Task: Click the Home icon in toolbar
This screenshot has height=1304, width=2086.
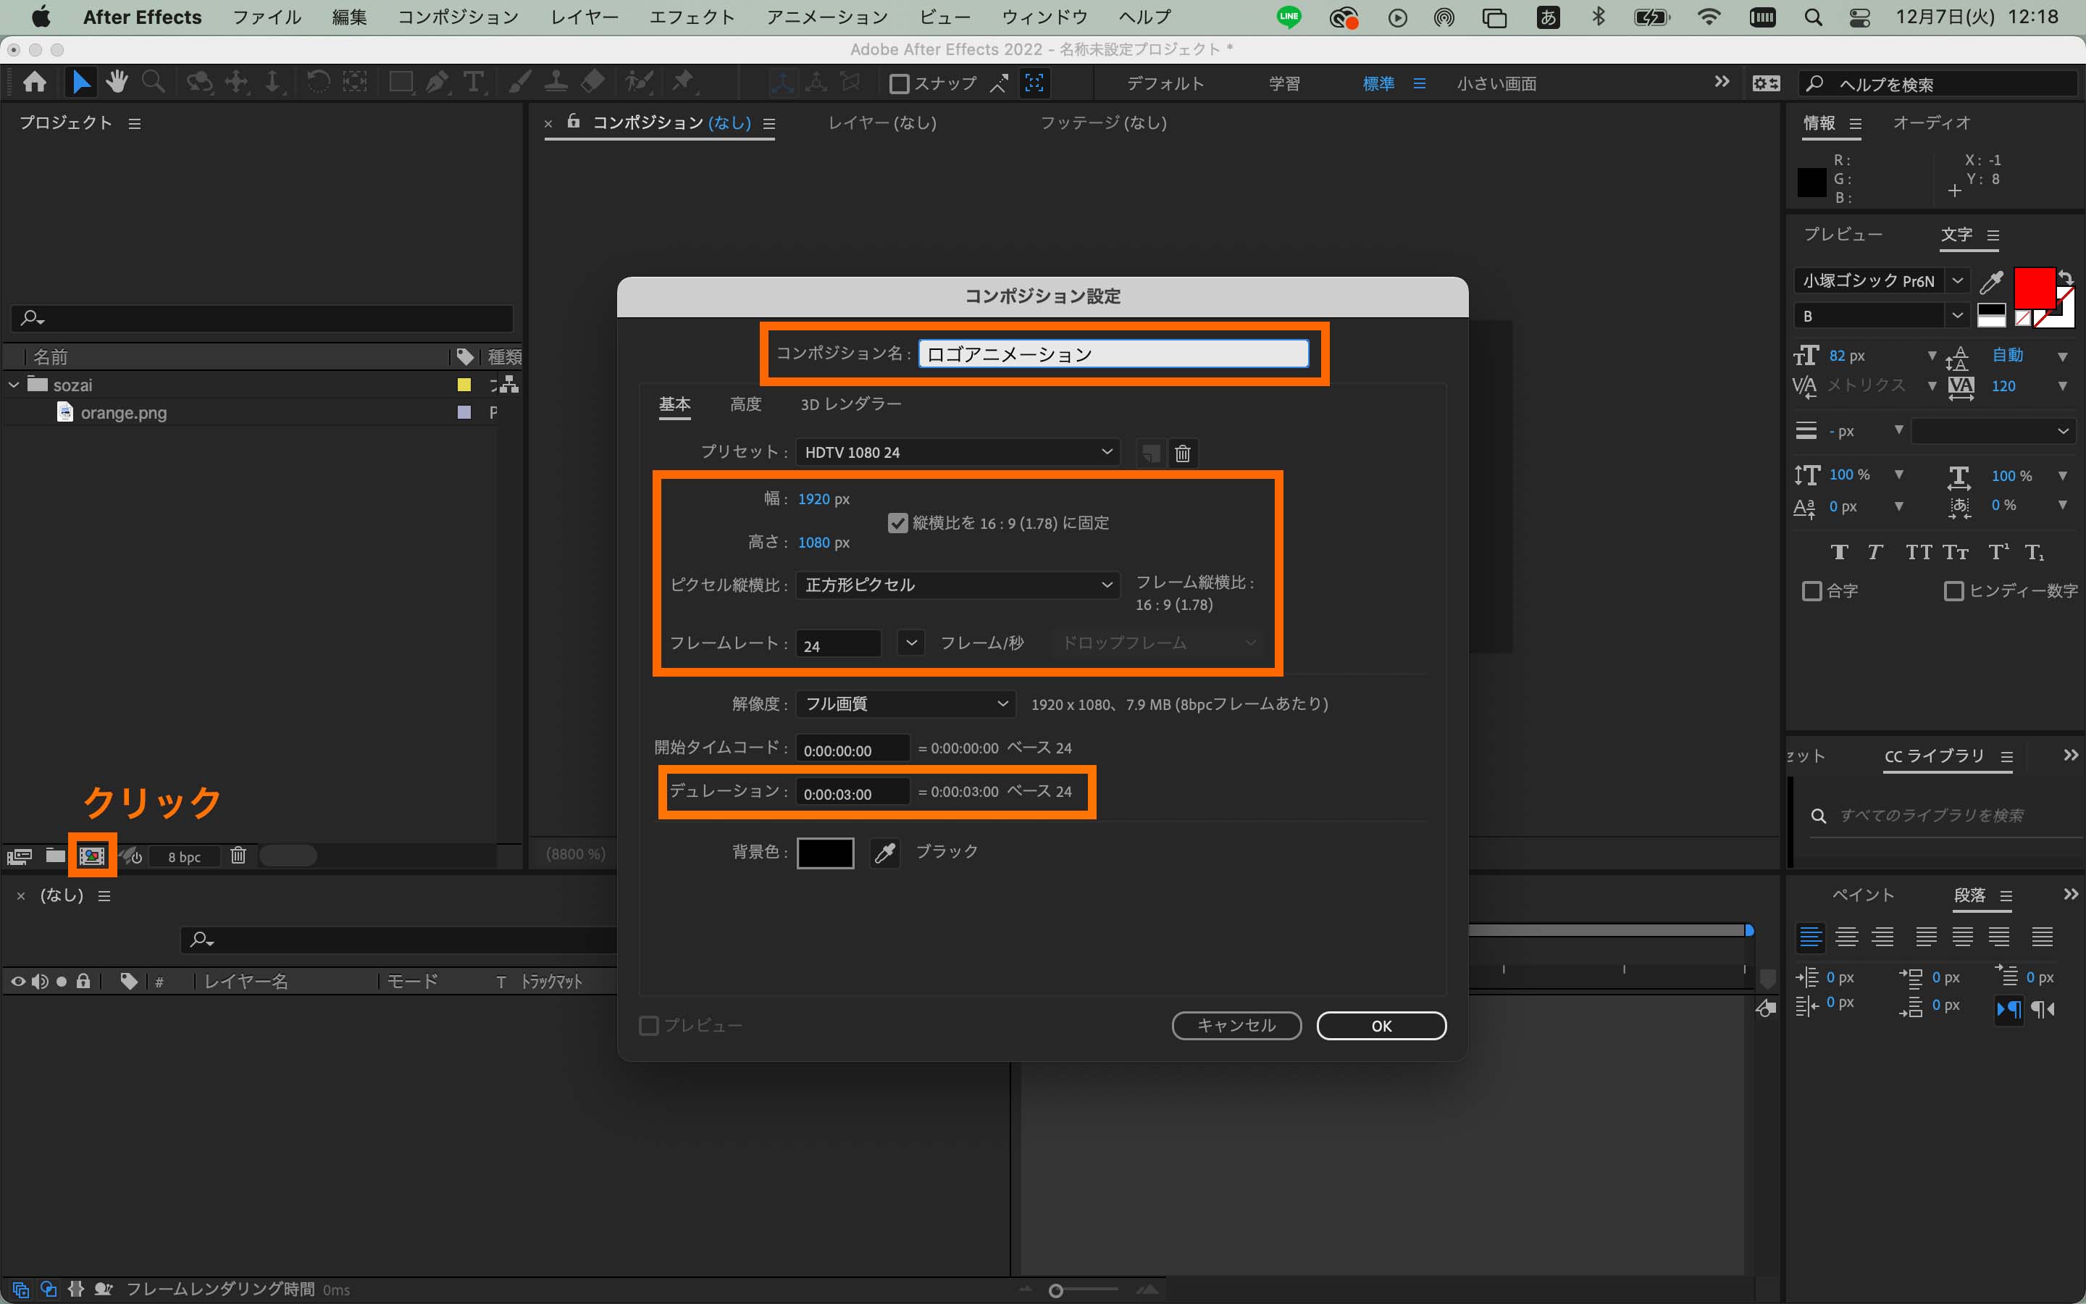Action: click(x=35, y=83)
